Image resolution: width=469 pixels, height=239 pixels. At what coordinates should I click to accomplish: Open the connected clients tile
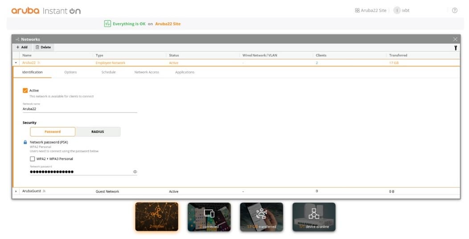[209, 217]
